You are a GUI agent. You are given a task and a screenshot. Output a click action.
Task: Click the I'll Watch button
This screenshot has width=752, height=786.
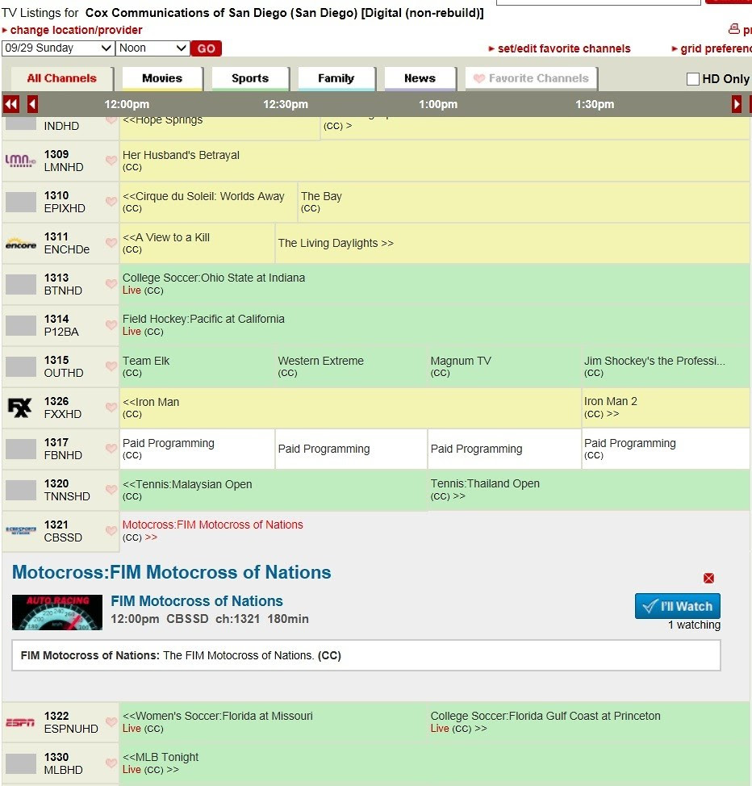tap(677, 606)
